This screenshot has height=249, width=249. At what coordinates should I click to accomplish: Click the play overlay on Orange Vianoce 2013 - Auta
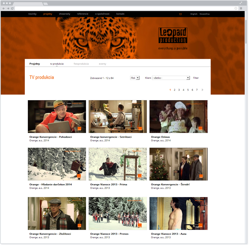coord(201,225)
